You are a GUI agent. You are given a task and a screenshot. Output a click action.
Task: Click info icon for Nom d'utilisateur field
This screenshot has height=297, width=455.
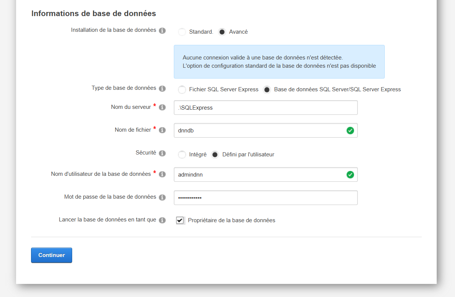click(162, 174)
